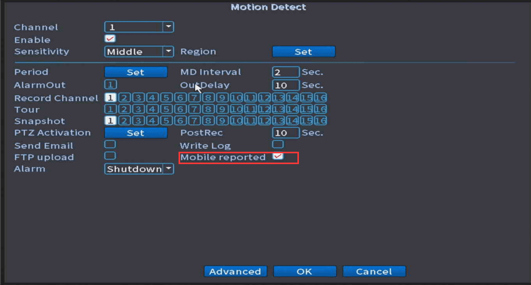Screen dimensions: 531x285
Task: Toggle AlarmOut 1 box
Action: (110, 85)
